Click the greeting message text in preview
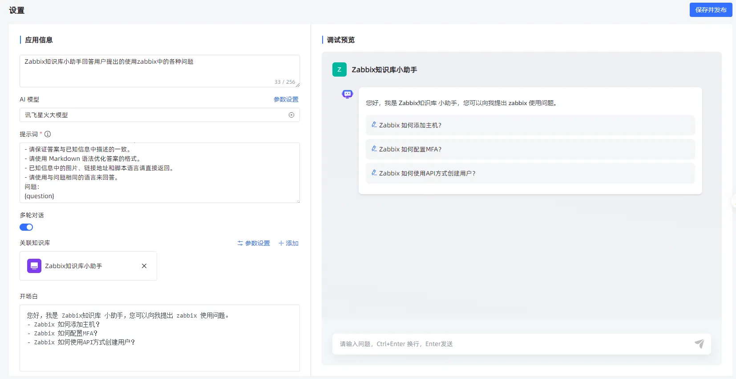Viewport: 736px width, 379px height. click(x=461, y=103)
